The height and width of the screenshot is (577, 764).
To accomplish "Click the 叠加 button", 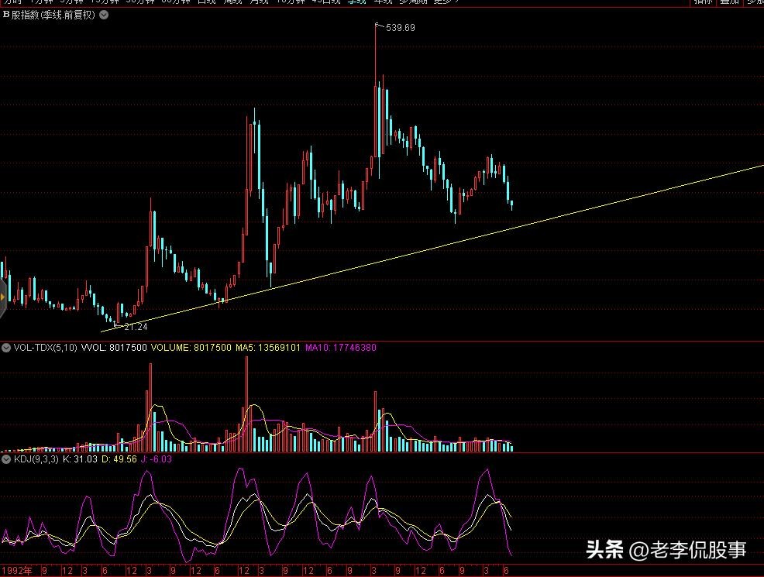I will [728, 2].
